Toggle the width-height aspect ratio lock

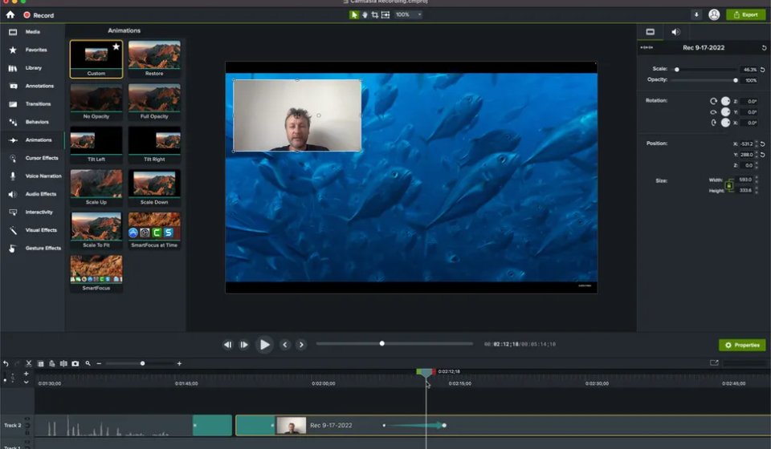pyautogui.click(x=729, y=185)
